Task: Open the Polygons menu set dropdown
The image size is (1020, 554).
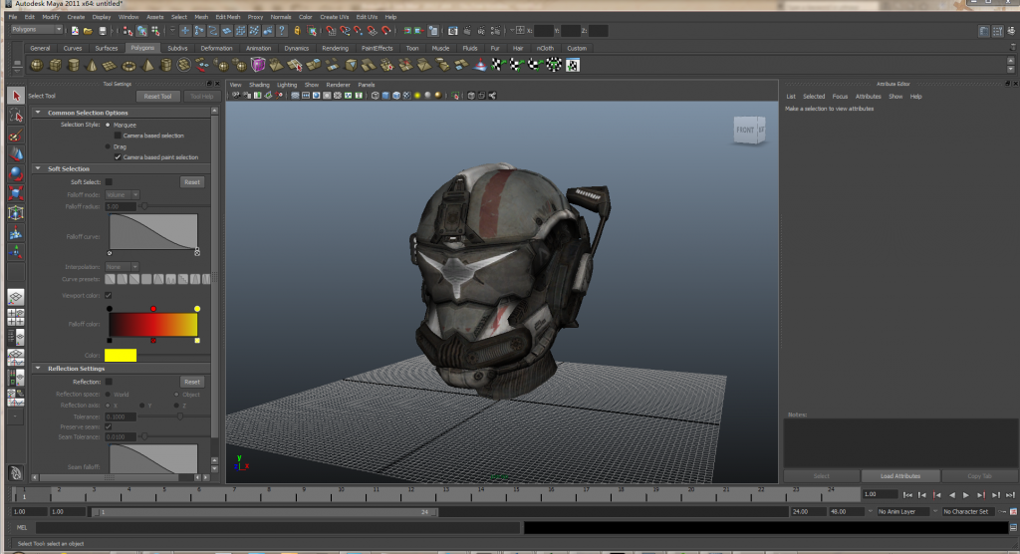Action: pyautogui.click(x=36, y=30)
